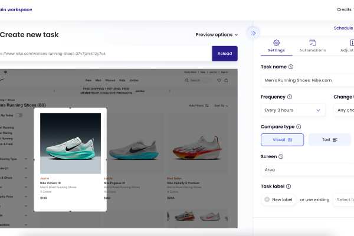This screenshot has height=236, width=354.
Task: Open the main workspace link
Action: [x=16, y=9]
